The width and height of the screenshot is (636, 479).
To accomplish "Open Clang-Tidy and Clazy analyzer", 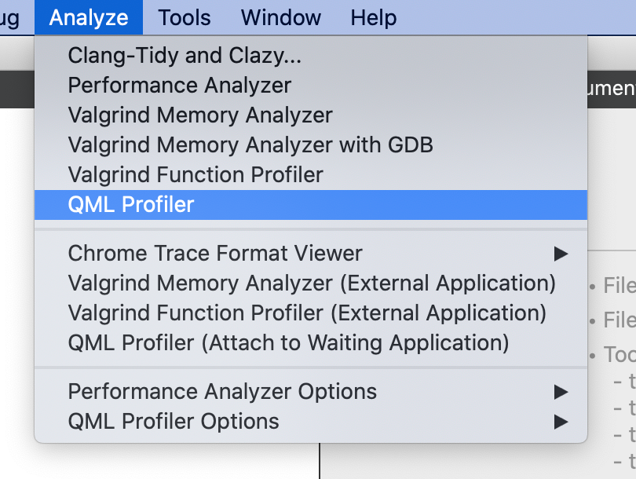I will (185, 56).
